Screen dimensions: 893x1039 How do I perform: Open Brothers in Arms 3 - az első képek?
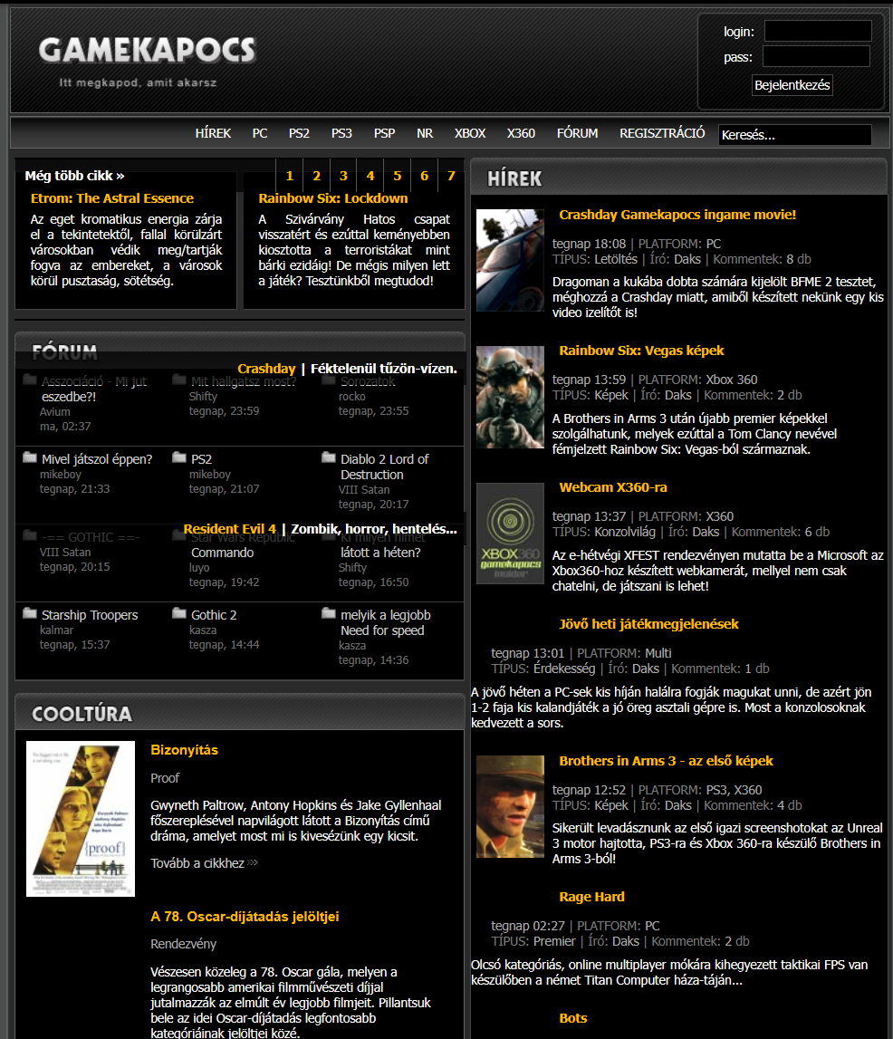pyautogui.click(x=666, y=761)
